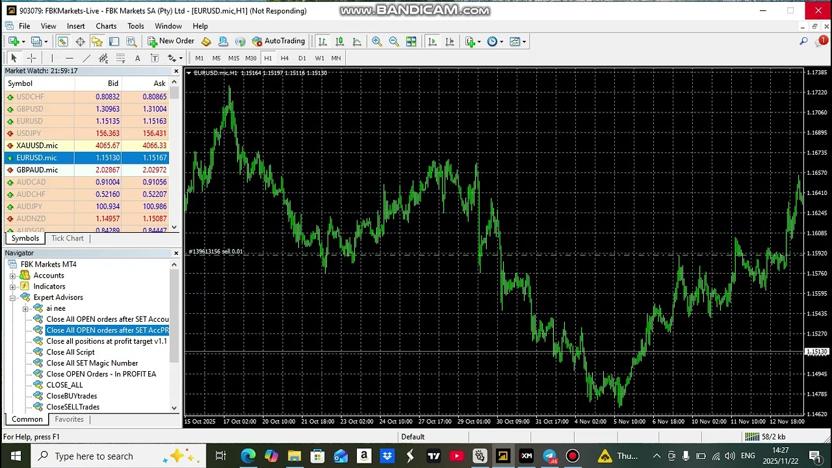Select the Crosshair tool
832x468 pixels.
click(31, 58)
